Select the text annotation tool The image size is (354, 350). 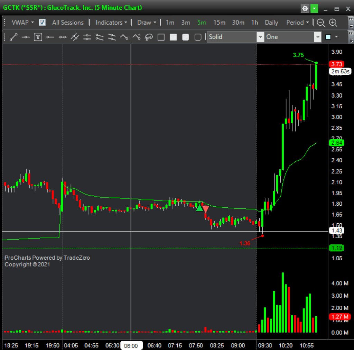click(38, 37)
